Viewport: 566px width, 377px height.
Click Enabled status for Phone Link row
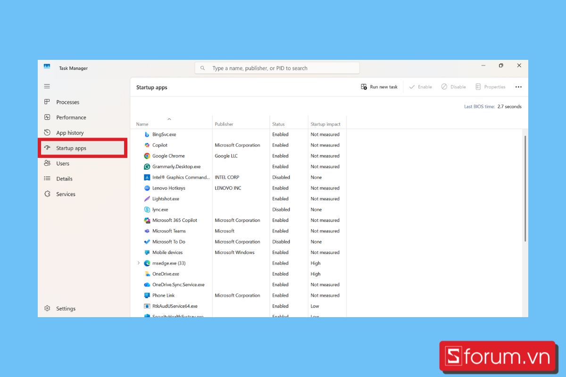coord(280,295)
